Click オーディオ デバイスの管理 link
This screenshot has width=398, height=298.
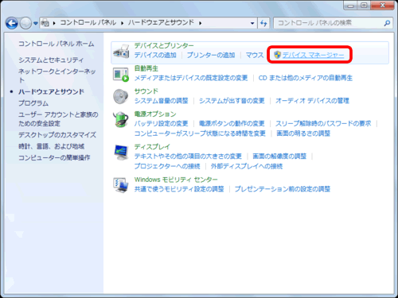point(312,101)
